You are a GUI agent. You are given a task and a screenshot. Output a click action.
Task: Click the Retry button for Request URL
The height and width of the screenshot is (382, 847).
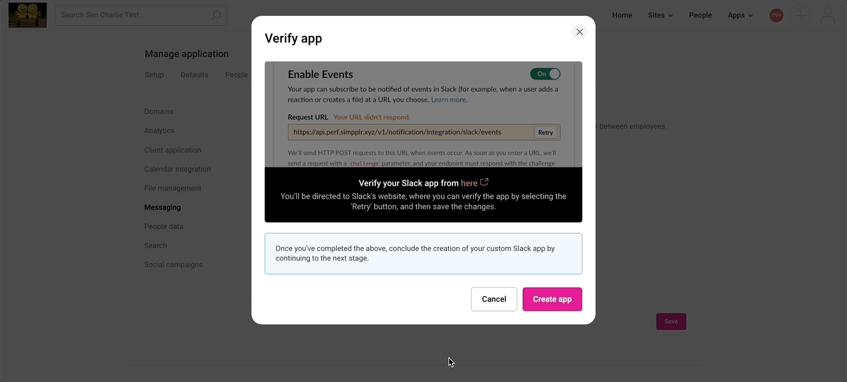(545, 132)
